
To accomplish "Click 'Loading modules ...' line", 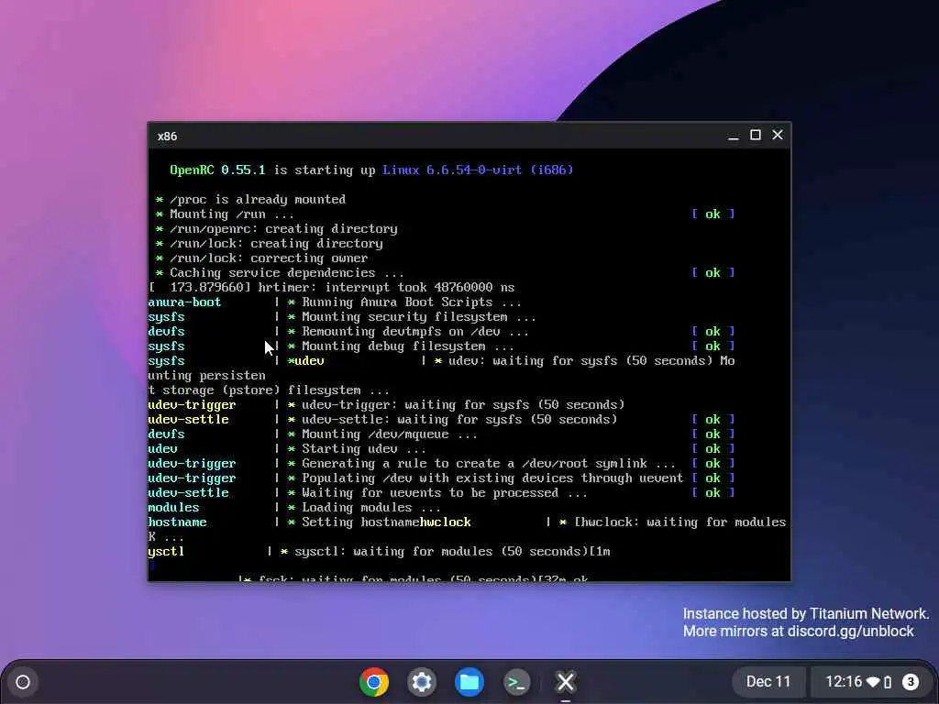I will [x=371, y=508].
